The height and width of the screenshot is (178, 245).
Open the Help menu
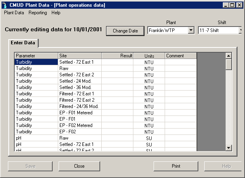point(56,13)
